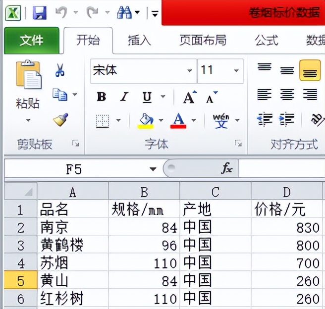Toggle bold formatting
325x309 pixels.
click(102, 97)
